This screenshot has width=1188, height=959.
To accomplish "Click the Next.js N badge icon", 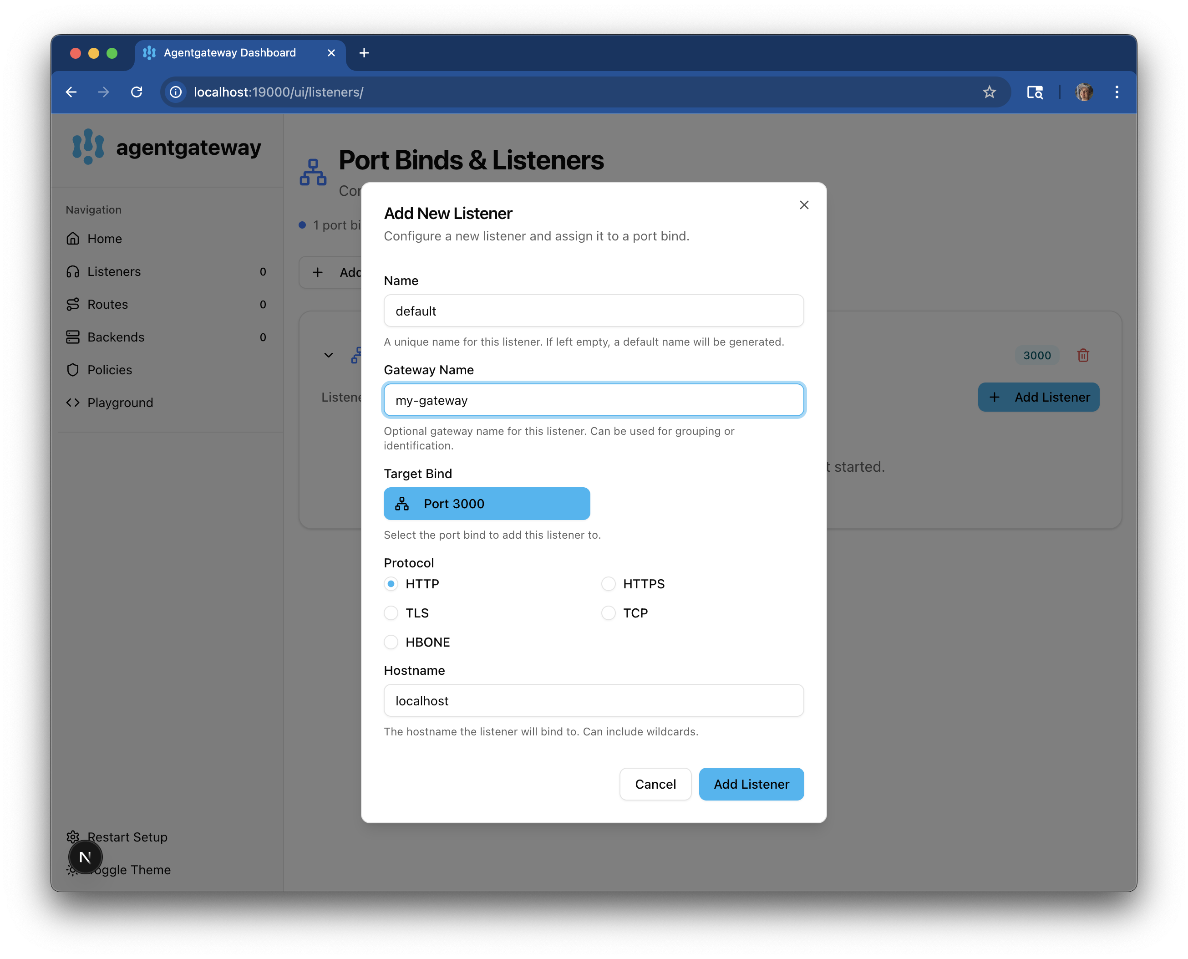I will coord(85,857).
